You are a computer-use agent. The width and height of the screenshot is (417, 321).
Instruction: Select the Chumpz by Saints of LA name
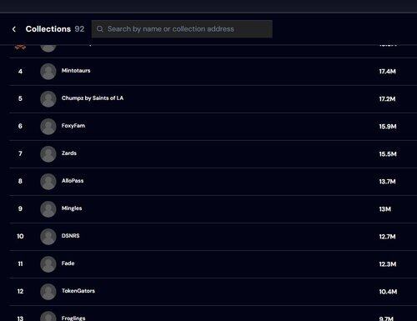click(x=93, y=98)
